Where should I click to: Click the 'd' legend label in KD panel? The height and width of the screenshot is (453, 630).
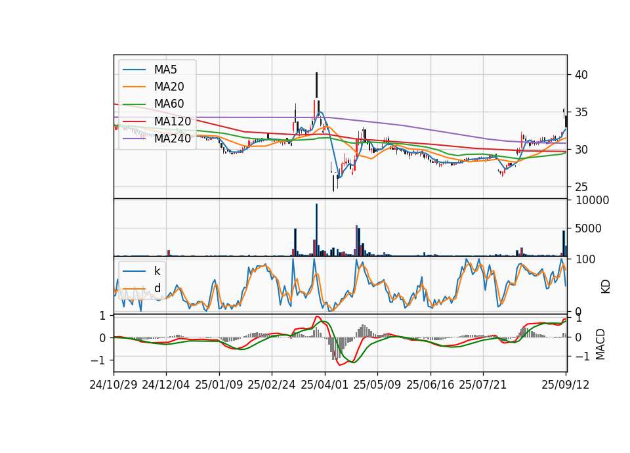(157, 288)
